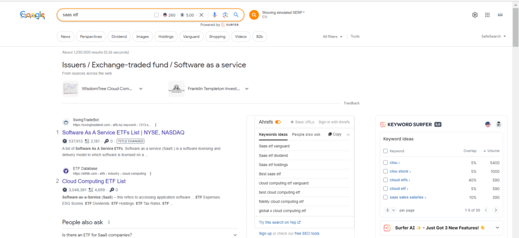Check the box for keyword clou stock
Screen dimensions: 519x238
(385, 172)
